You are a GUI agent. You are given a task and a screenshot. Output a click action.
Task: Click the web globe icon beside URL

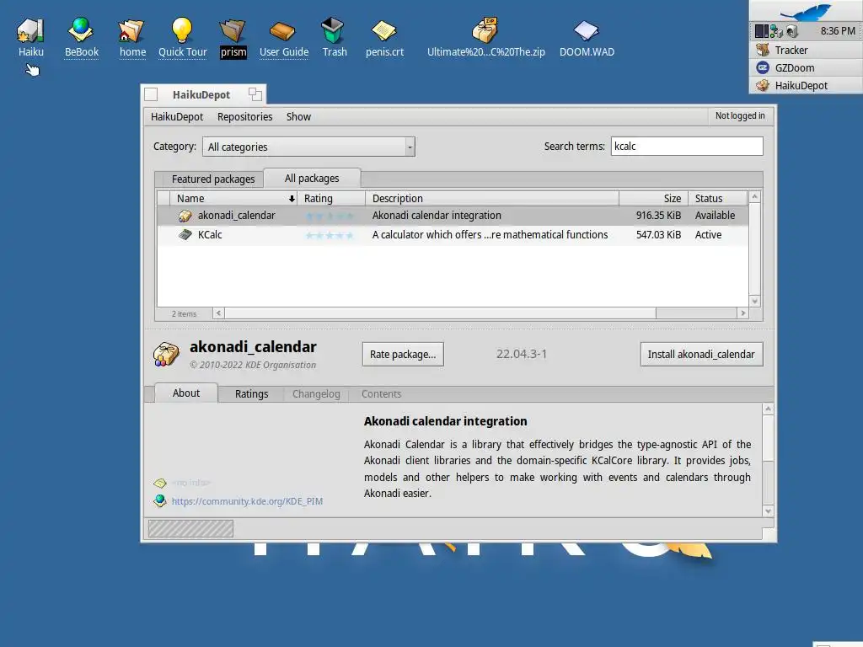(x=160, y=500)
